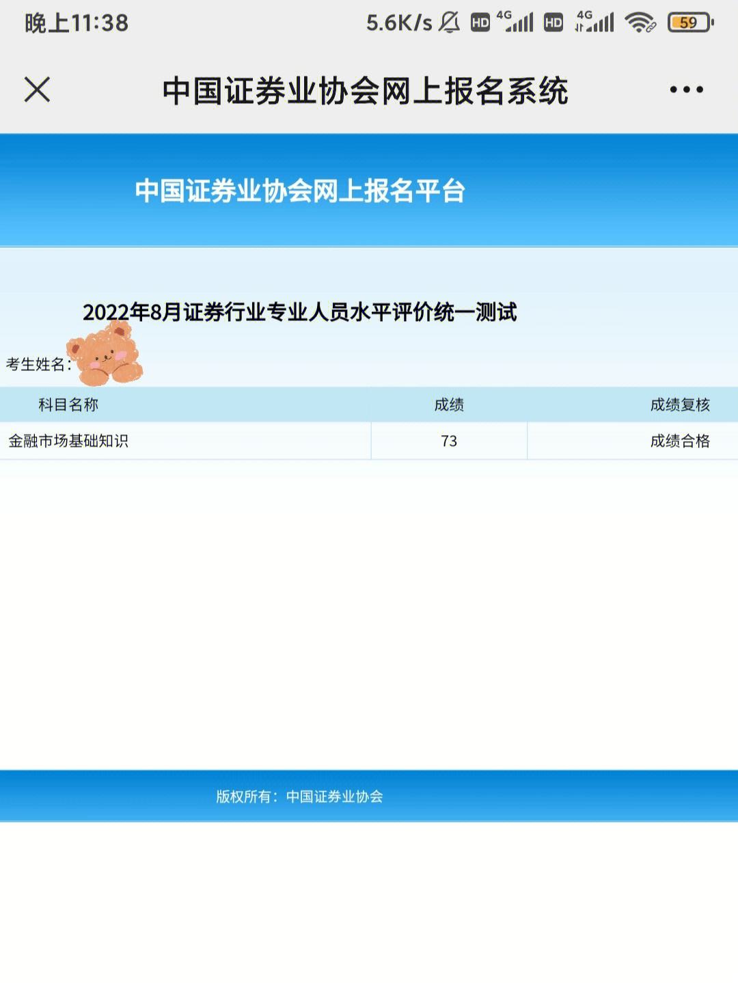Click the page title 中国证券业协会网上报名系统

(x=365, y=91)
